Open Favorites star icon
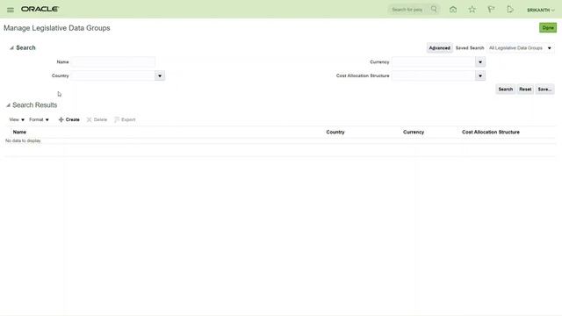Image resolution: width=562 pixels, height=316 pixels. (472, 10)
